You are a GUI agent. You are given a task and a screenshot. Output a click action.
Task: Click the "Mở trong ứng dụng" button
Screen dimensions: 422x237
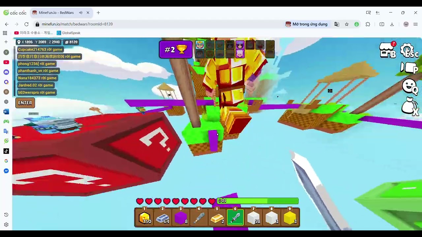pos(307,24)
